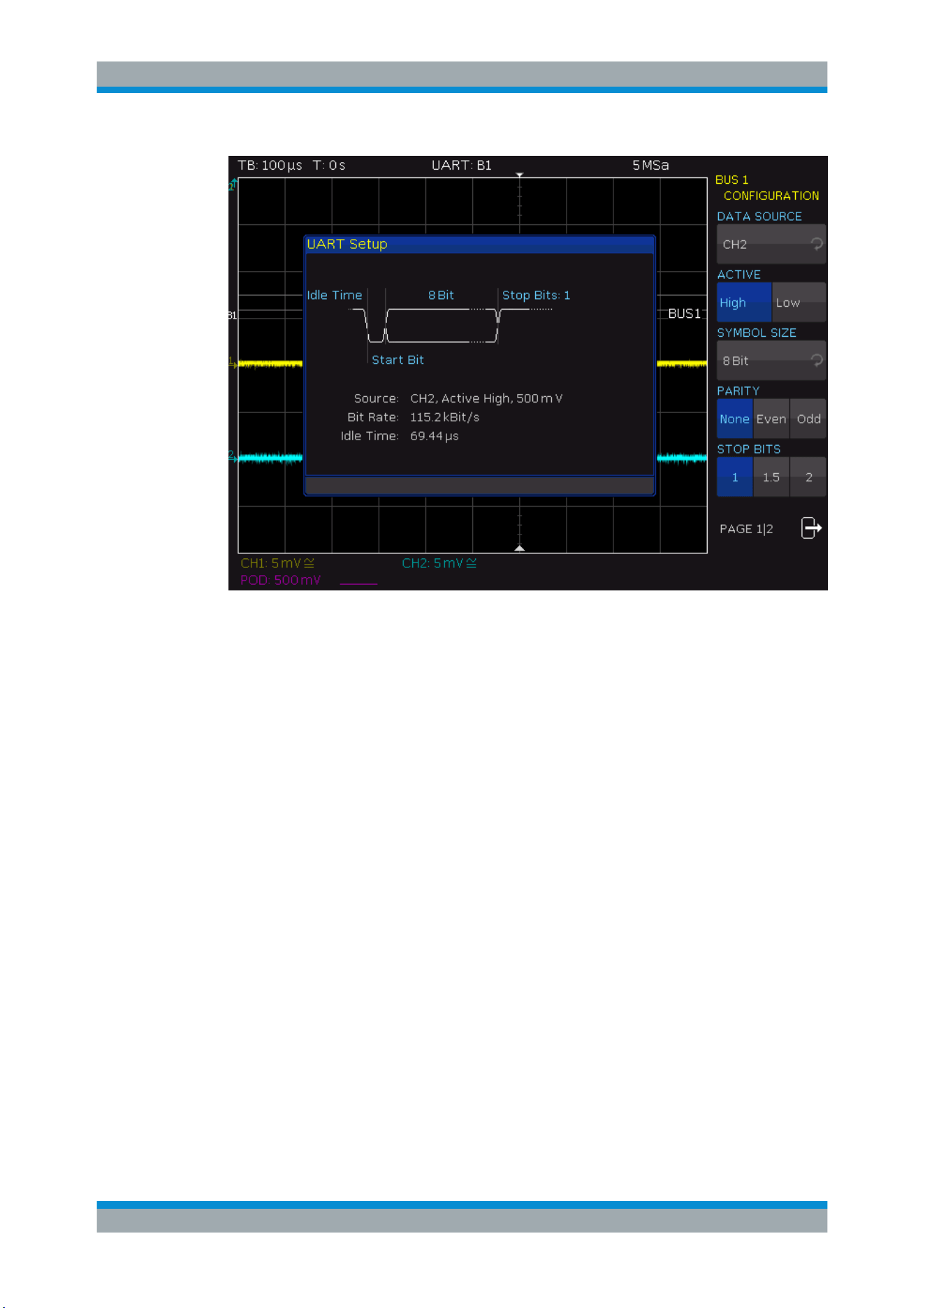Open the DATA SOURCE CH2 selector
Viewport: 925px width, 1308px height.
tap(771, 244)
